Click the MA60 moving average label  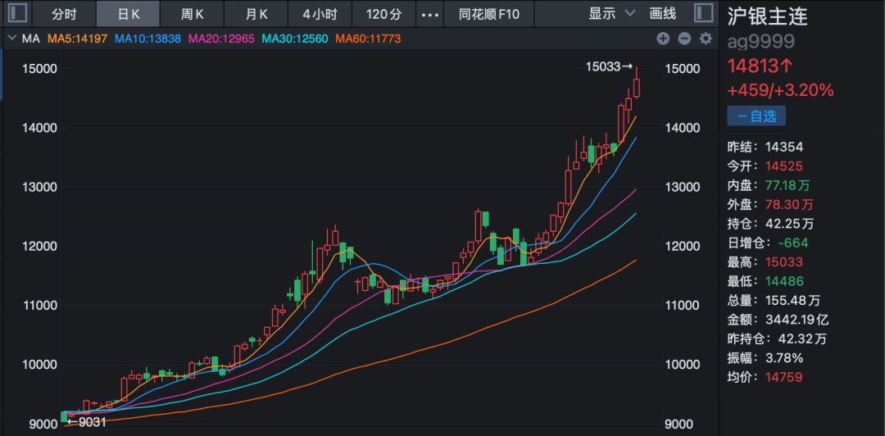tap(366, 39)
